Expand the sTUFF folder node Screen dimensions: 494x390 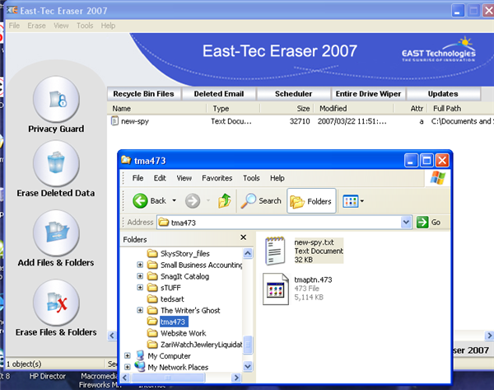(140, 288)
